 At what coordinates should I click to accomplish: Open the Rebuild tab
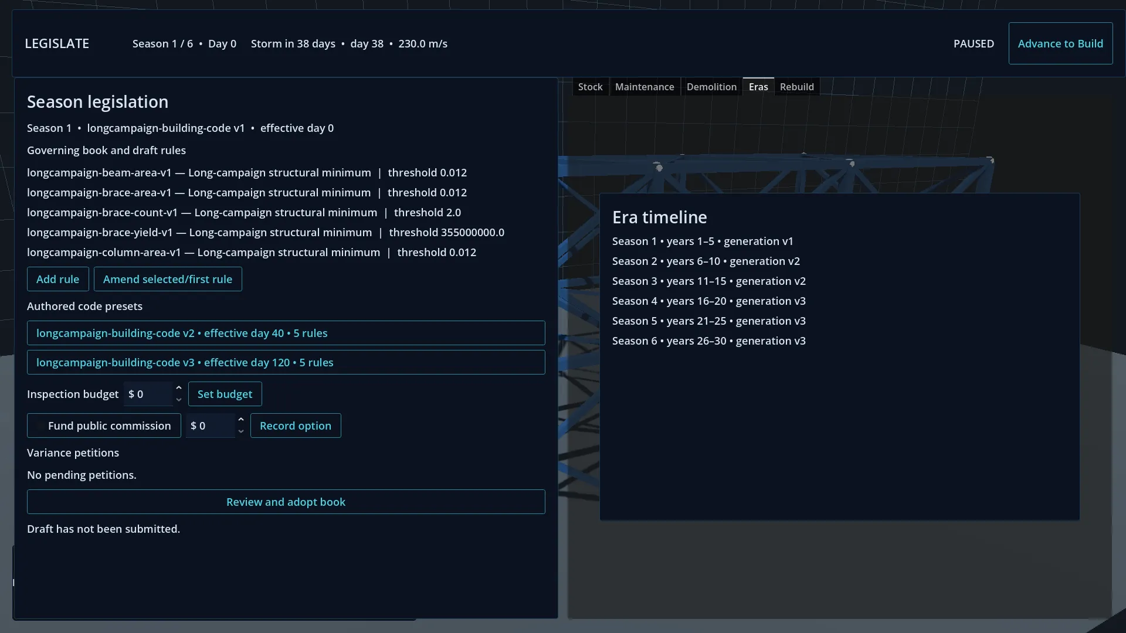tap(796, 87)
